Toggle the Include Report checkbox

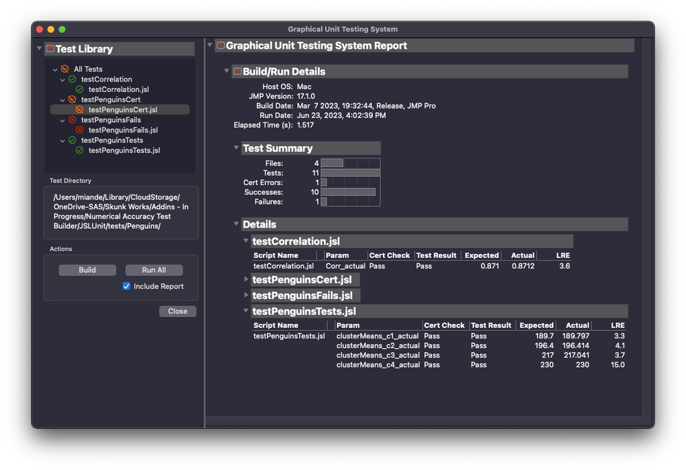pyautogui.click(x=126, y=286)
